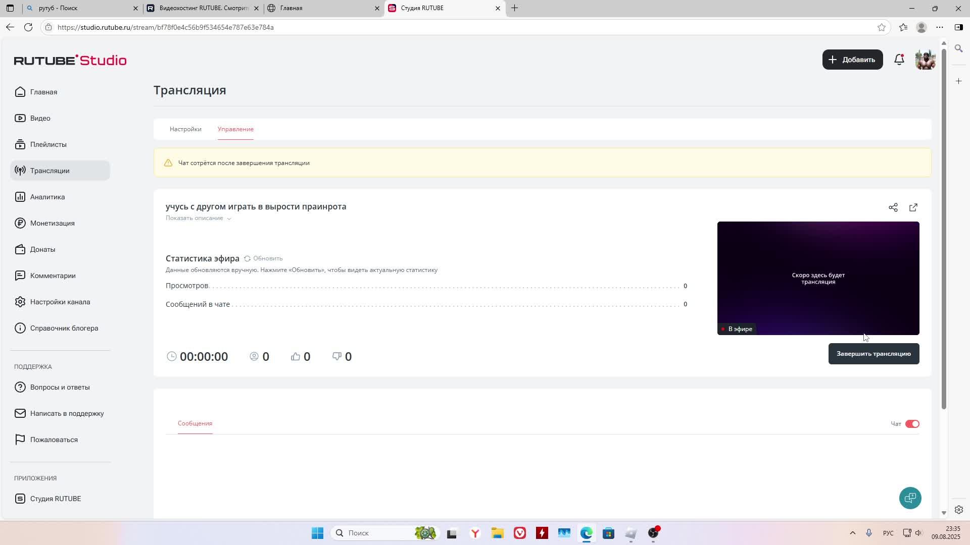970x545 pixels.
Task: Click the Написать в поддержку link
Action: point(67,413)
